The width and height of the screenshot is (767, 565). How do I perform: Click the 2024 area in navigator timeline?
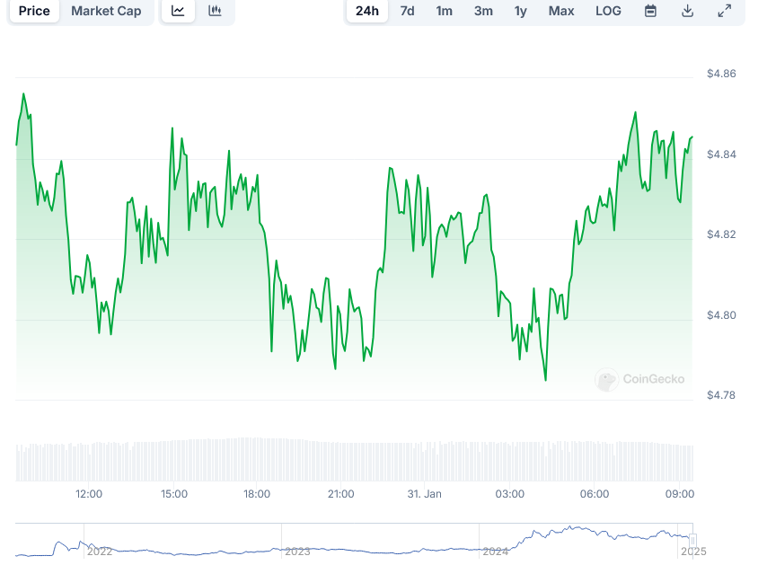(x=496, y=552)
